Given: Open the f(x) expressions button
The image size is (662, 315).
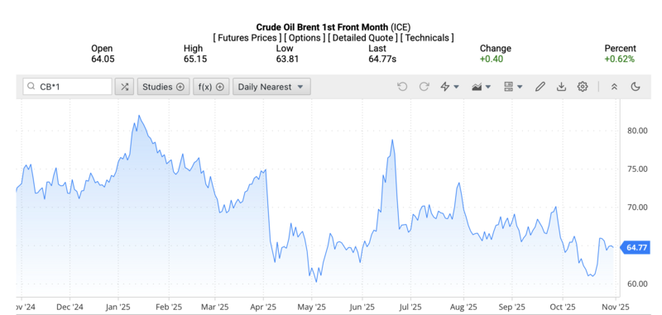Looking at the screenshot, I should pyautogui.click(x=211, y=87).
